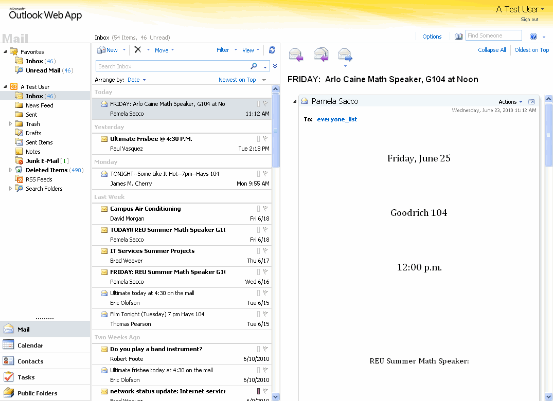Click the New message envelope icon
This screenshot has width=553, height=401.
tap(101, 50)
